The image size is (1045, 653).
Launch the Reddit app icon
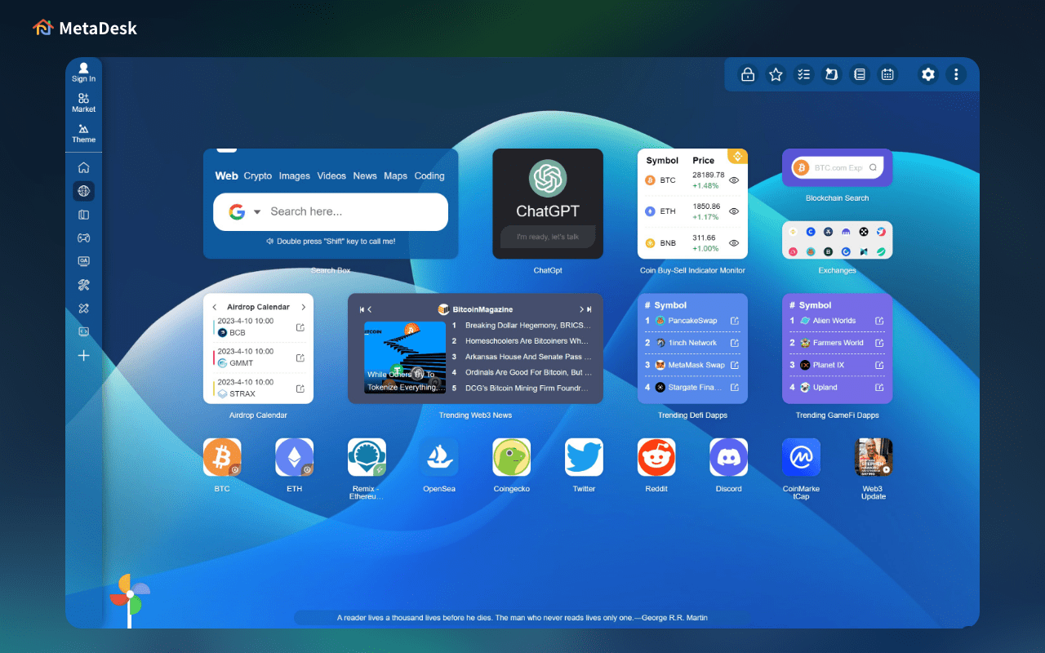pyautogui.click(x=656, y=457)
